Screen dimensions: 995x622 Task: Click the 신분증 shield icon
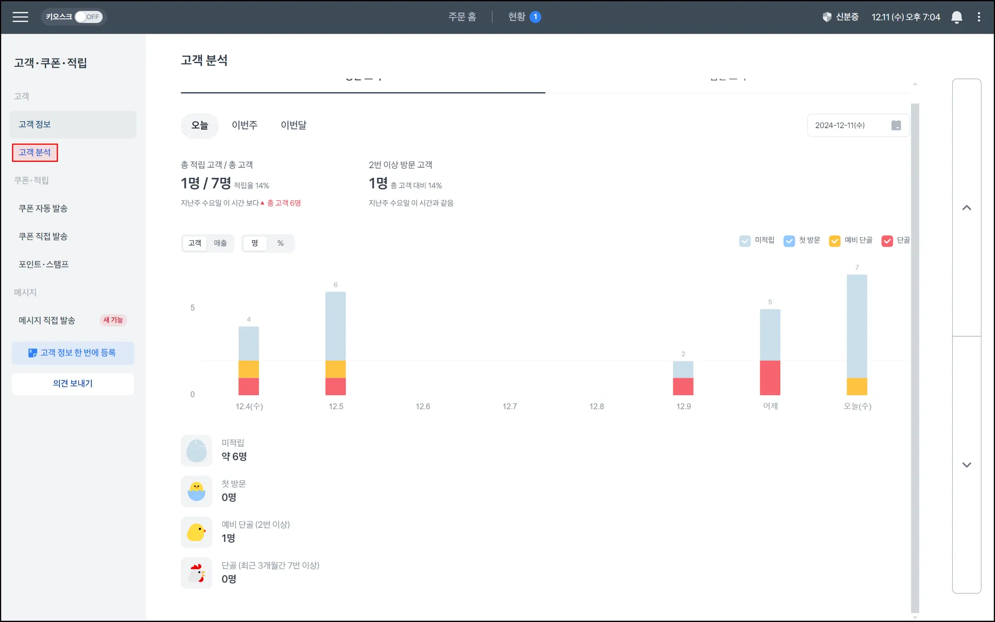[x=827, y=17]
